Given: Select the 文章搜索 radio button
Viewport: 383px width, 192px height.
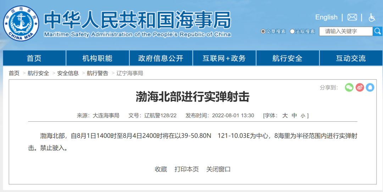Looking at the screenshot, I should 263,31.
